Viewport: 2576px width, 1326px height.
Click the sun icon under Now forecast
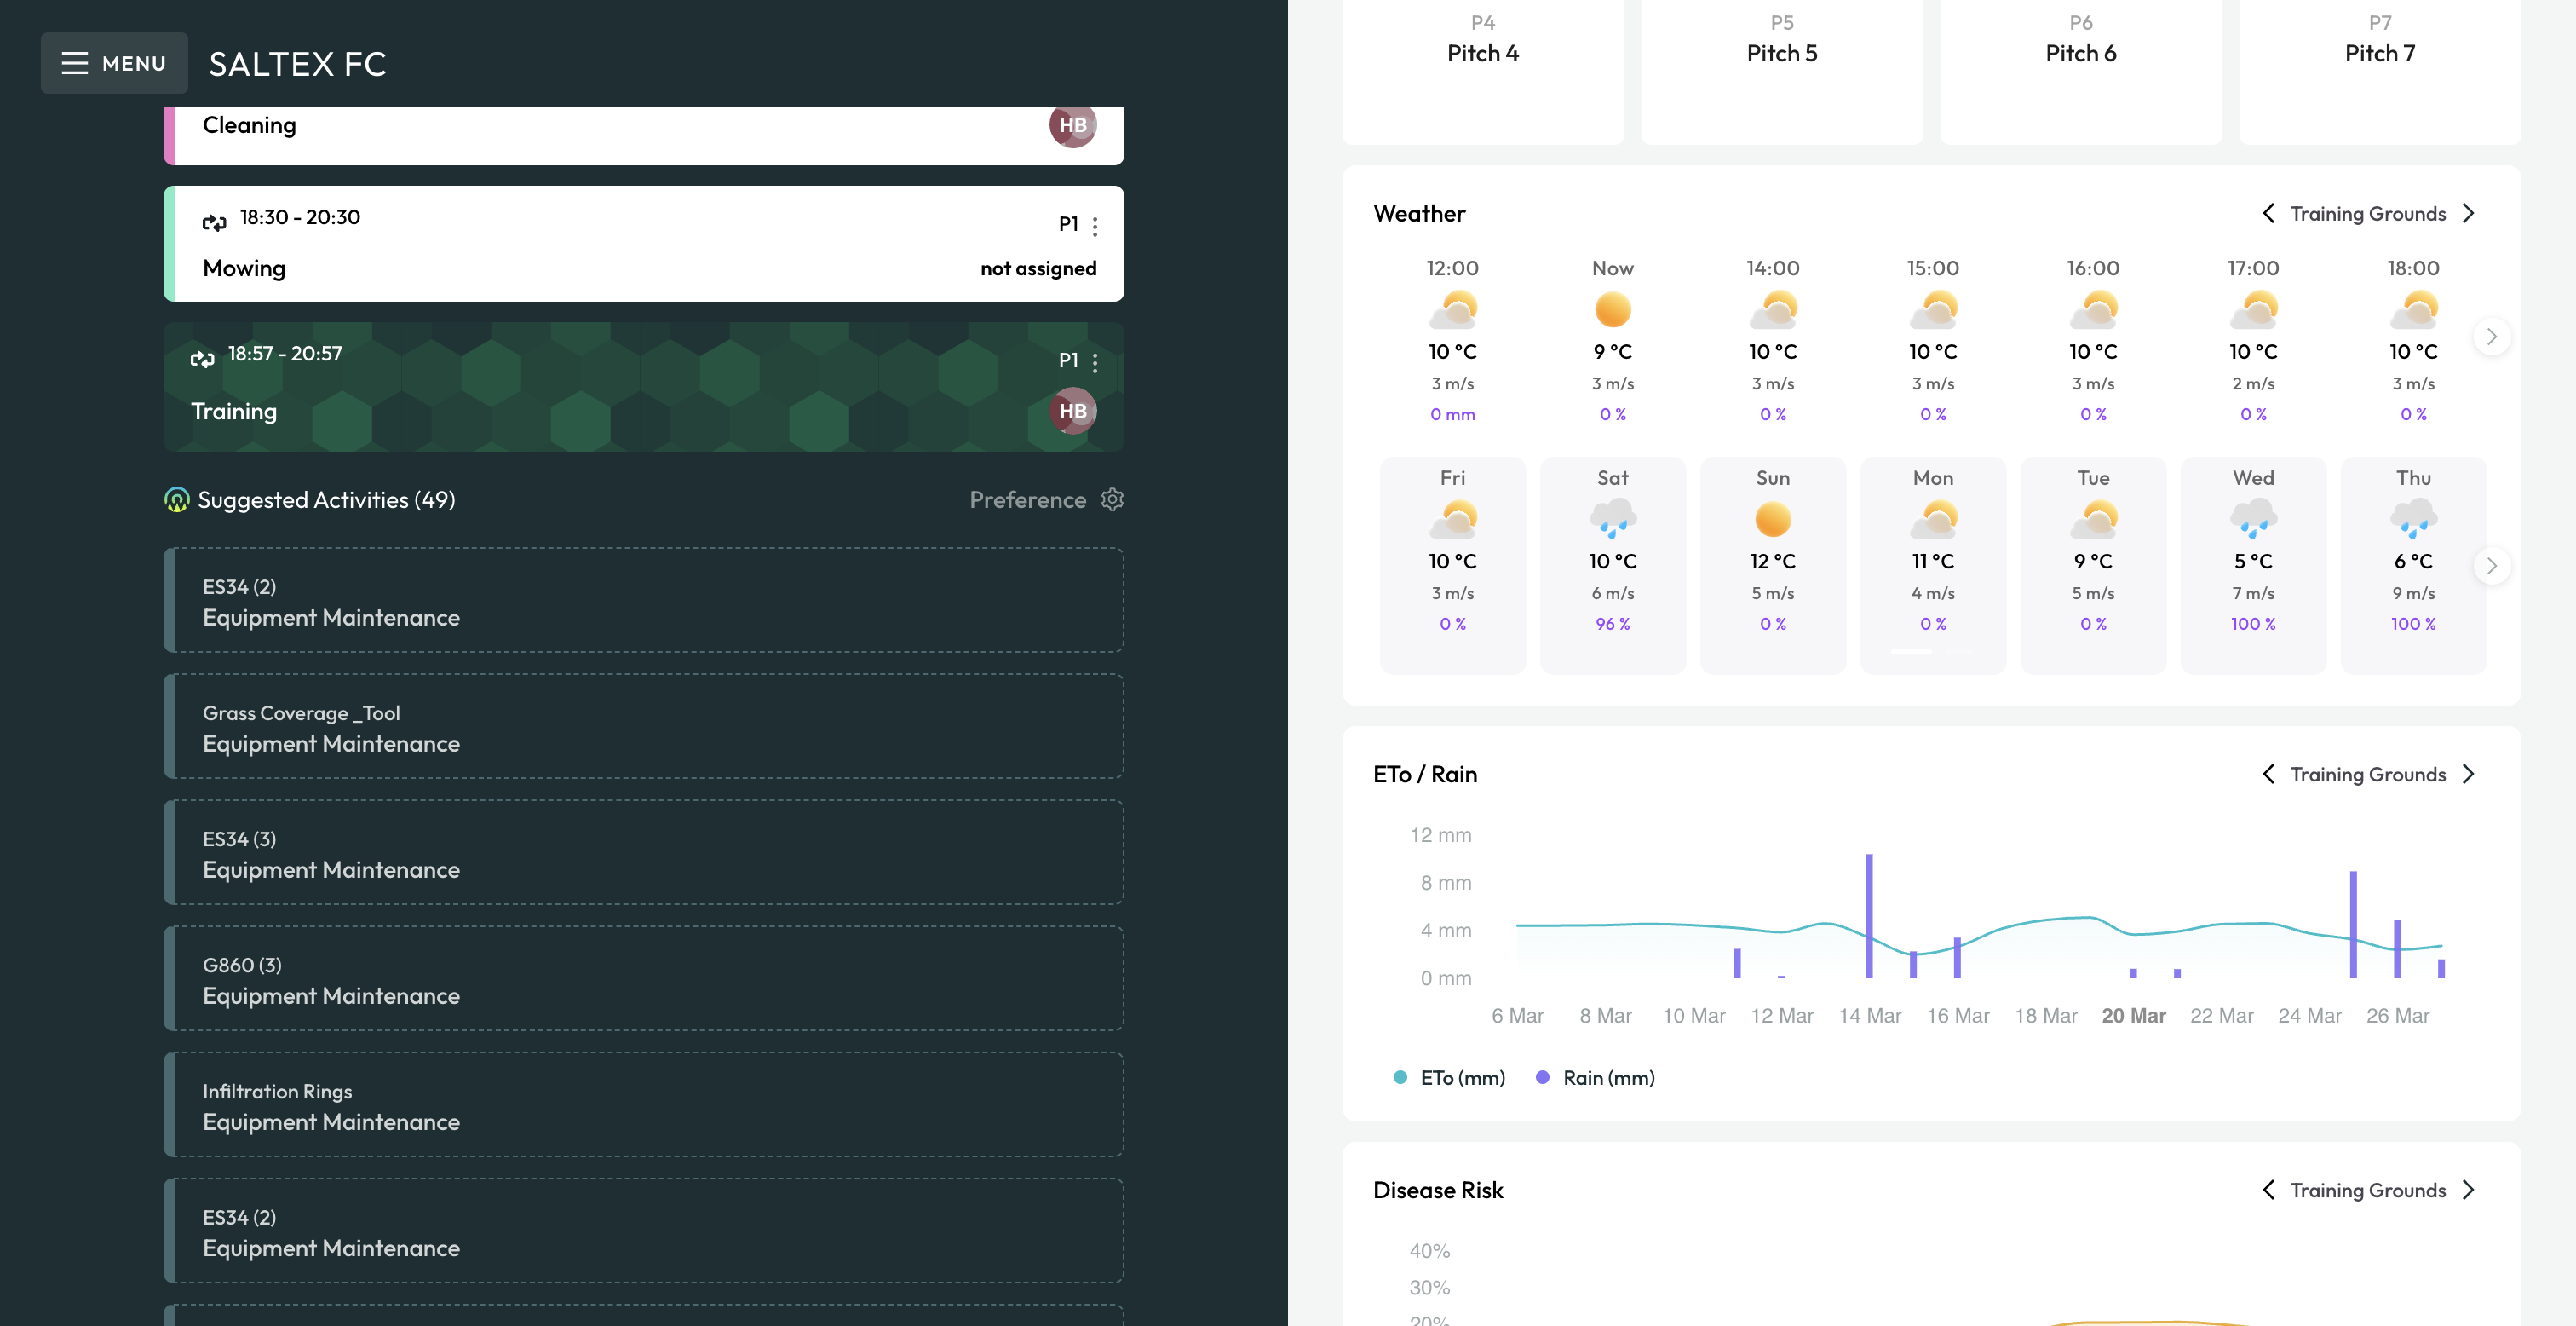tap(1613, 308)
